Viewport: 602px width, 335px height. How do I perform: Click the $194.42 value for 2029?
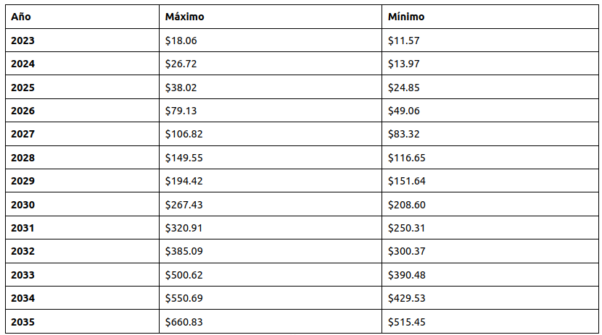pyautogui.click(x=184, y=181)
